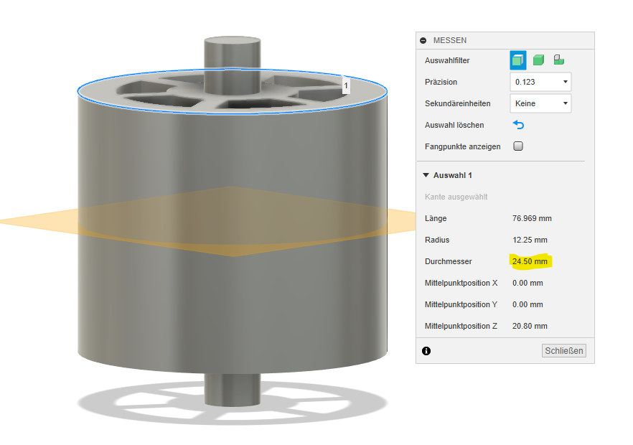Click the highlighted Durchmesser value 24.50 mm
The width and height of the screenshot is (633, 445).
click(530, 261)
